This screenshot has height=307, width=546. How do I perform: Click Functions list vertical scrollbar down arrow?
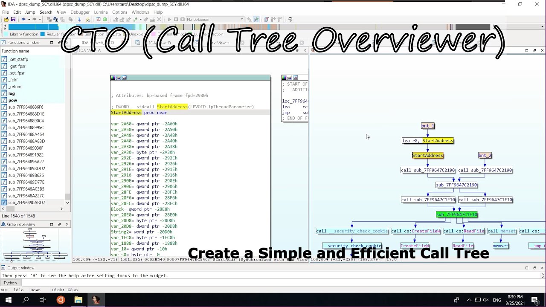pos(67,203)
